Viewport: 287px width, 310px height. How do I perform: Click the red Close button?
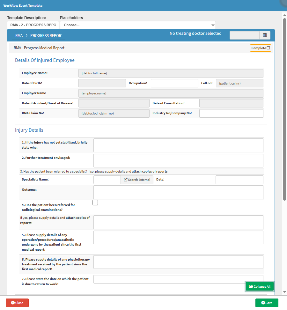17,303
